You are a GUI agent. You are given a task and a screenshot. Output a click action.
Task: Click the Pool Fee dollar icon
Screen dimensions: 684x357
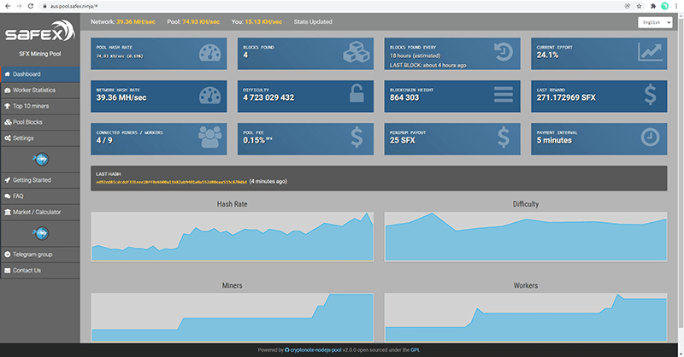[357, 137]
